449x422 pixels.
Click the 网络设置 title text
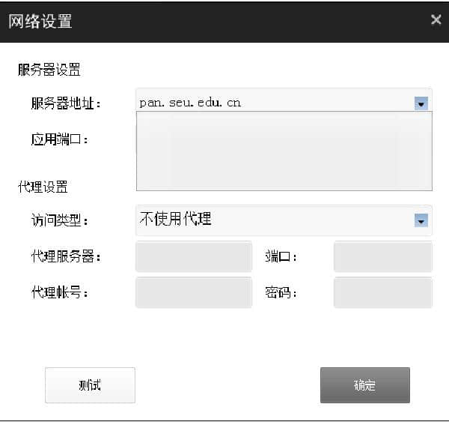(x=40, y=21)
